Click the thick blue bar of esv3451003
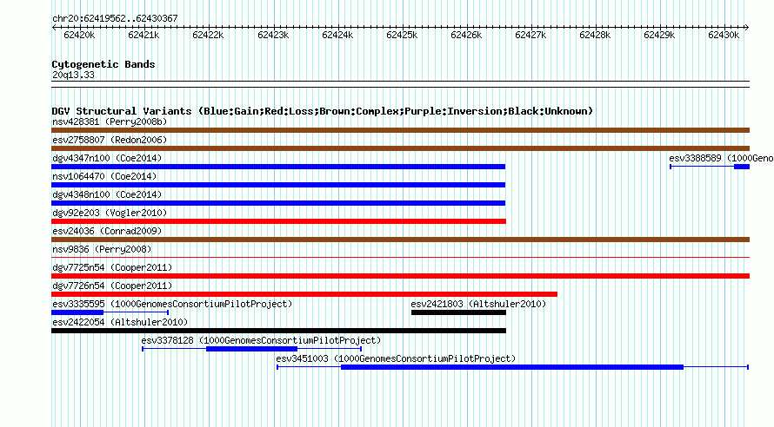This screenshot has height=427, width=774. point(512,367)
